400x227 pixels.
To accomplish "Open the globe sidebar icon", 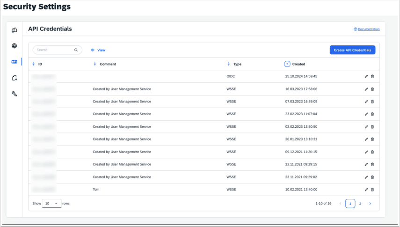I will point(15,46).
